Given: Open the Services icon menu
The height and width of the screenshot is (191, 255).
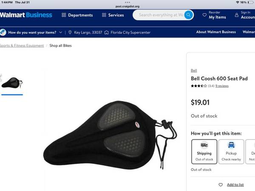Looking at the screenshot, I should tap(104, 15).
